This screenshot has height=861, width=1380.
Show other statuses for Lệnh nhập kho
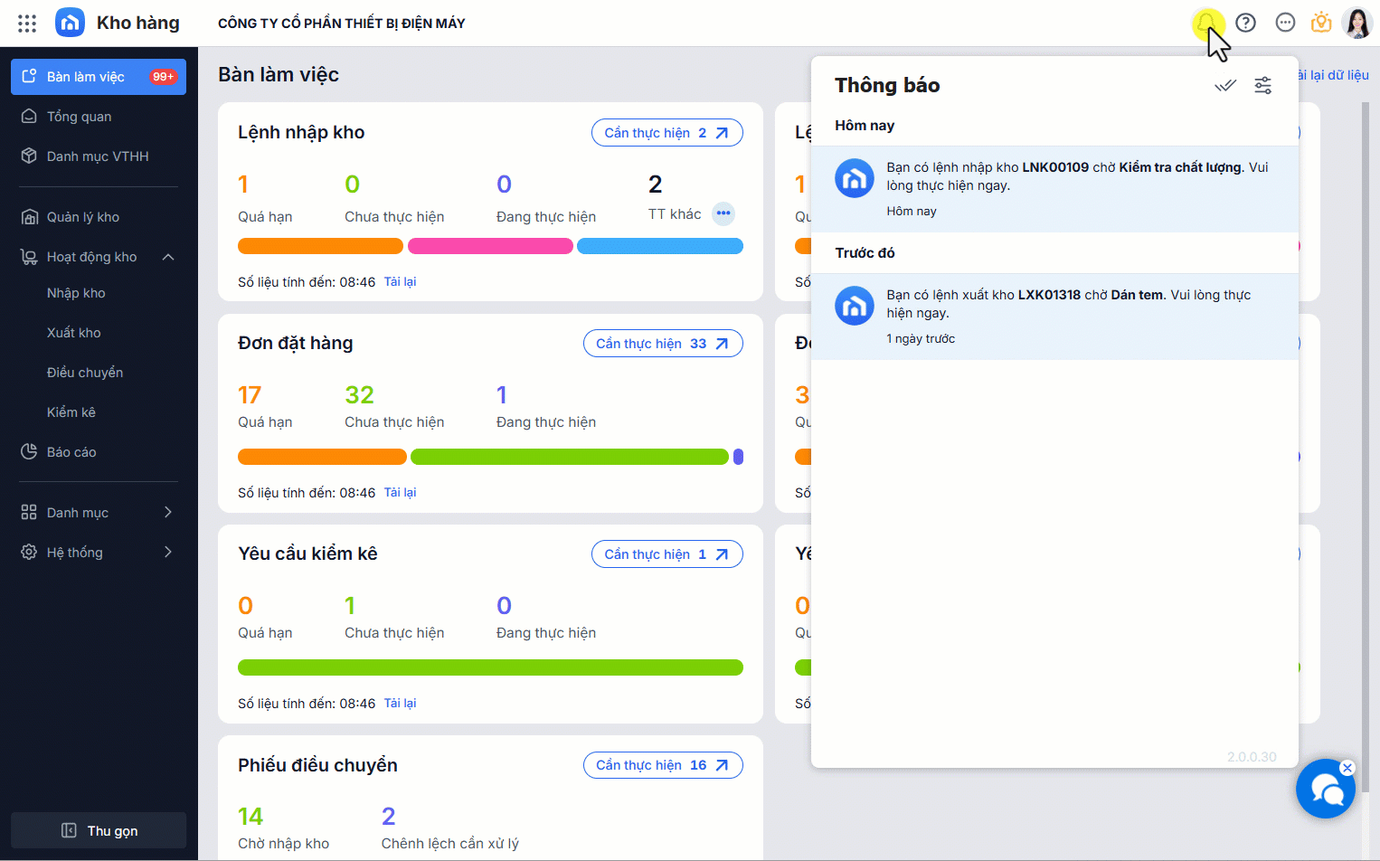click(723, 214)
